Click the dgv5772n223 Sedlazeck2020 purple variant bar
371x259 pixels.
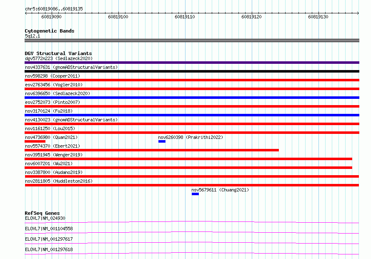coord(192,63)
